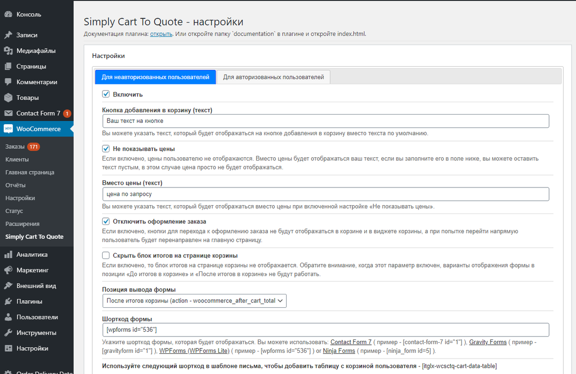Click the Страницы pages icon

[8, 66]
